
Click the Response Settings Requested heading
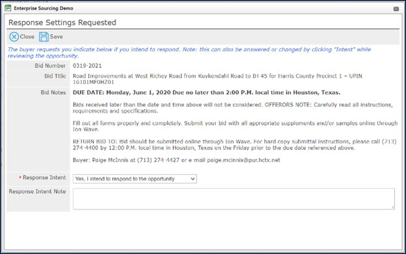coord(63,22)
